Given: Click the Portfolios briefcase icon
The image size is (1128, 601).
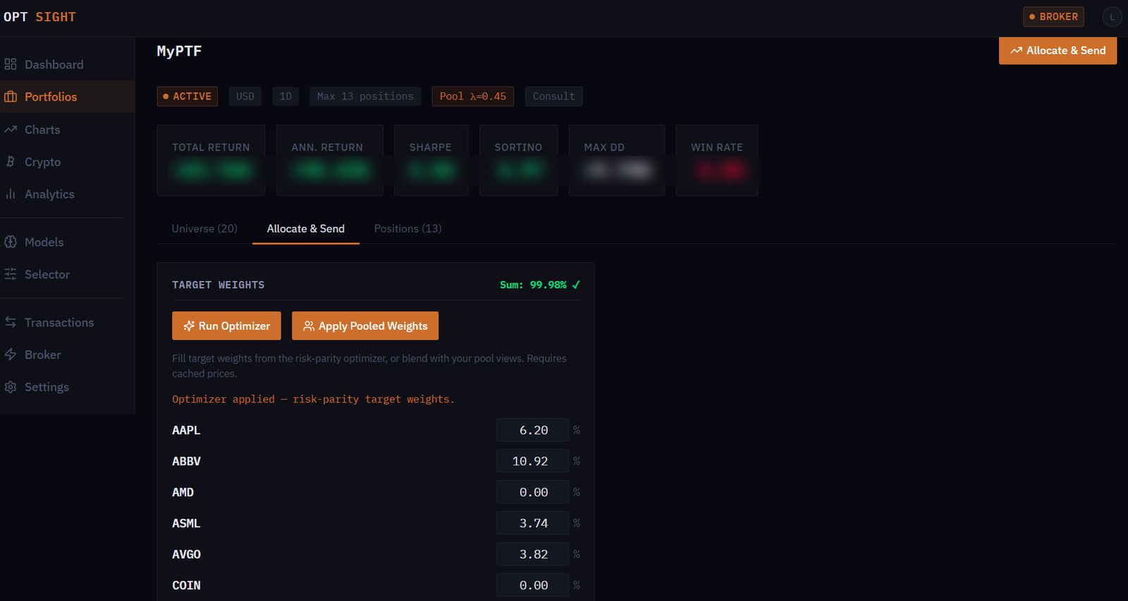Looking at the screenshot, I should point(11,97).
